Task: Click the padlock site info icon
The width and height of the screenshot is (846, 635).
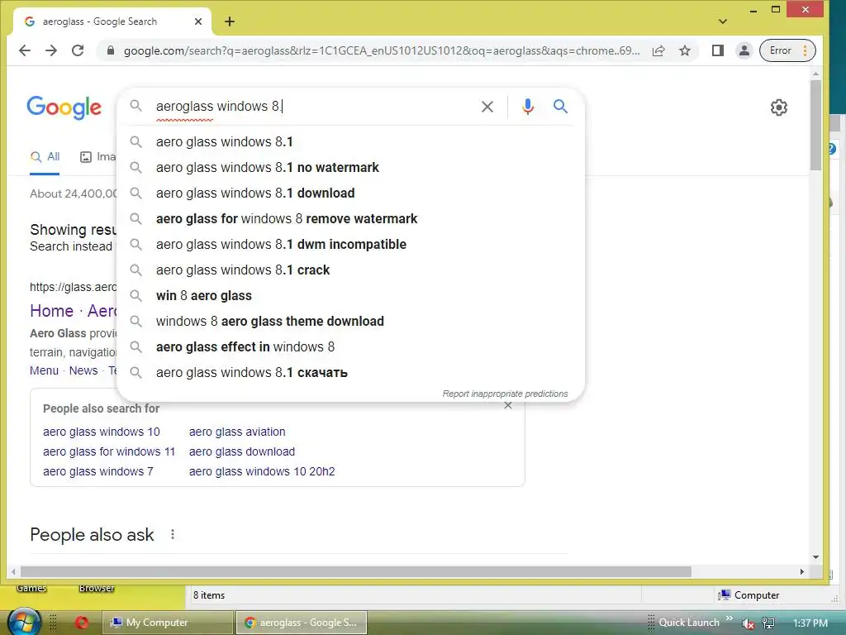Action: tap(111, 50)
